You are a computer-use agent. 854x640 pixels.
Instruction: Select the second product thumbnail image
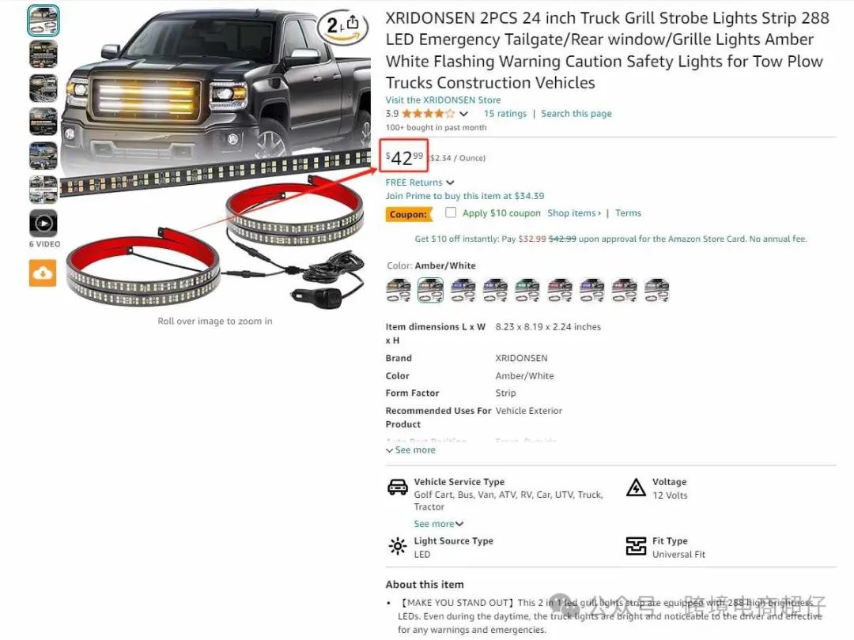coord(43,54)
